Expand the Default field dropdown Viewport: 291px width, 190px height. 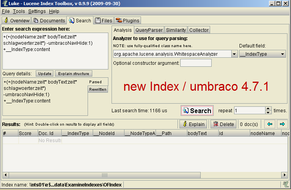coord(282,54)
